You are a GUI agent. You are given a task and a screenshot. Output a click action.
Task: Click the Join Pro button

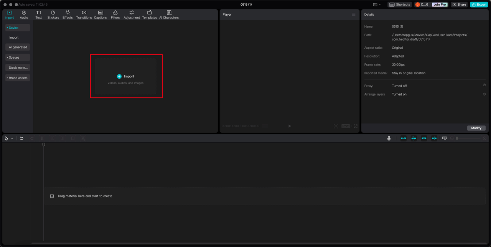pos(440,5)
